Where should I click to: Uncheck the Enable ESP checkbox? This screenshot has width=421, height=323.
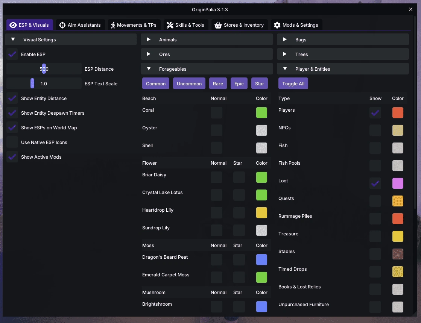coord(12,54)
